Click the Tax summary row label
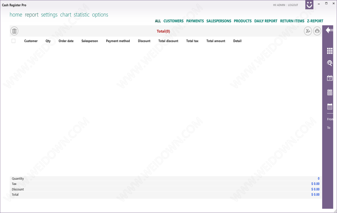Image resolution: width=337 pixels, height=213 pixels. 14,184
